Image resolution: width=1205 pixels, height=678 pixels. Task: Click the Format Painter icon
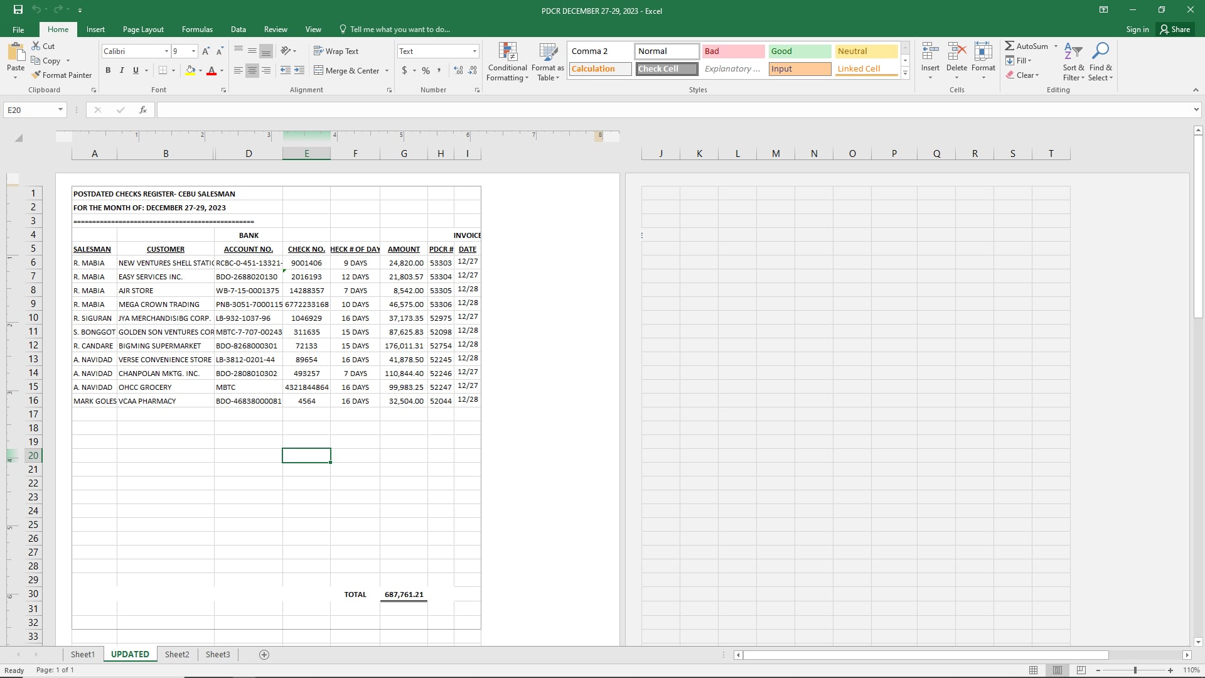coord(36,75)
